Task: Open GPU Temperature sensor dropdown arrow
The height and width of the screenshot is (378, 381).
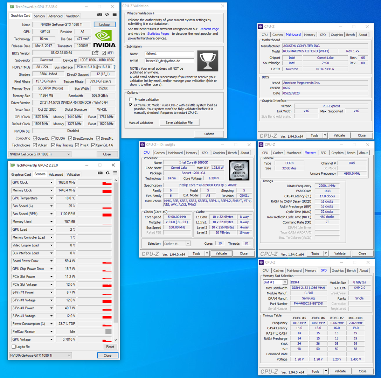Action: (51, 198)
